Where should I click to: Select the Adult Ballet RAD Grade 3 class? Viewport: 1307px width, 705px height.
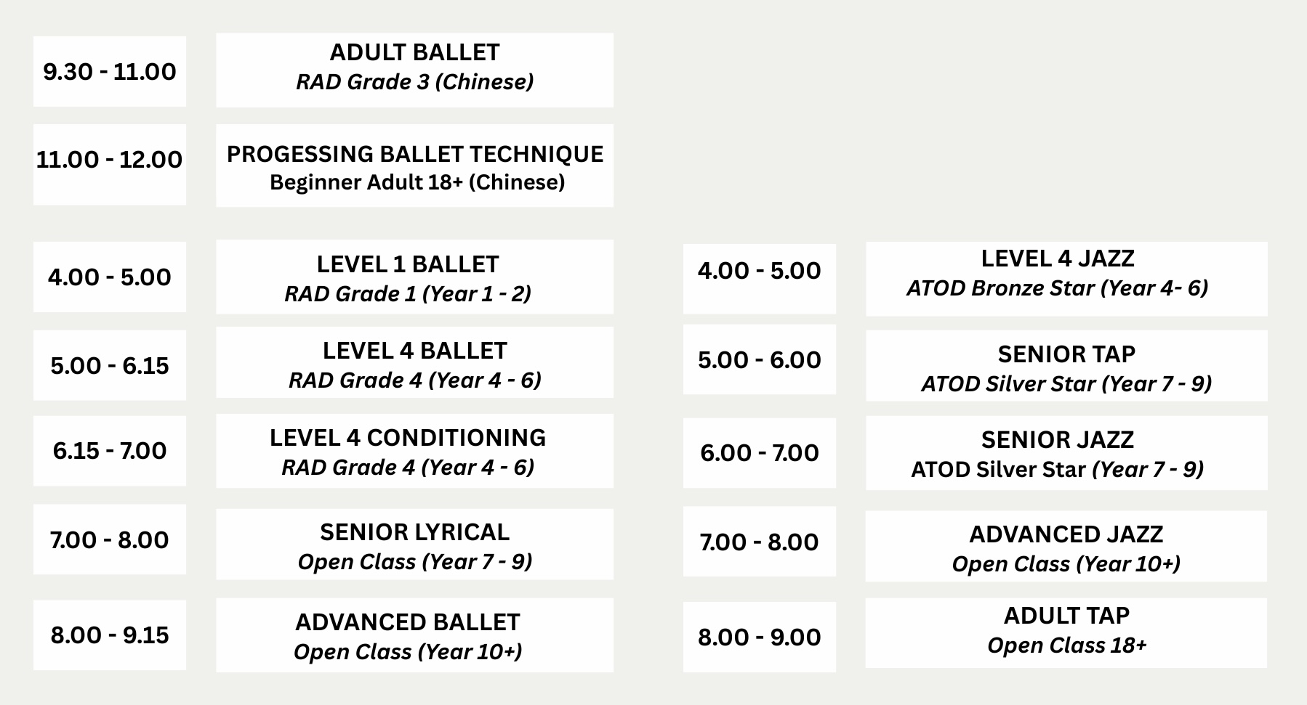click(414, 70)
